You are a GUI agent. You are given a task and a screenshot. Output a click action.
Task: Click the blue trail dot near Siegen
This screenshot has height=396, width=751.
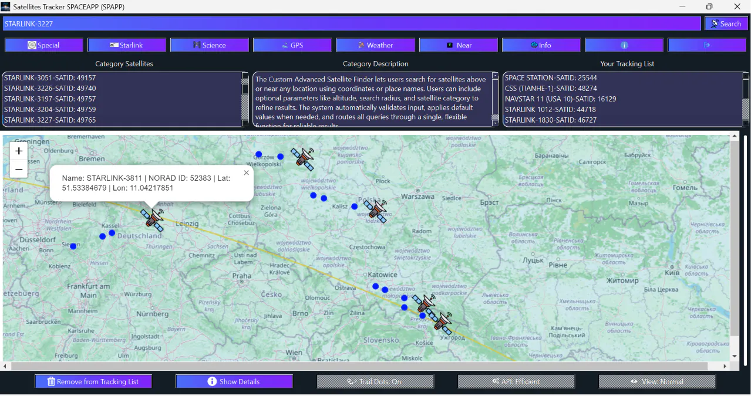pyautogui.click(x=73, y=246)
